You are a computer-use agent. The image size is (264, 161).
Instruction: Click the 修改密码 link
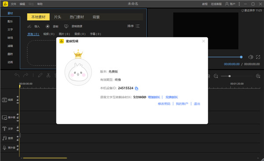coord(164,104)
